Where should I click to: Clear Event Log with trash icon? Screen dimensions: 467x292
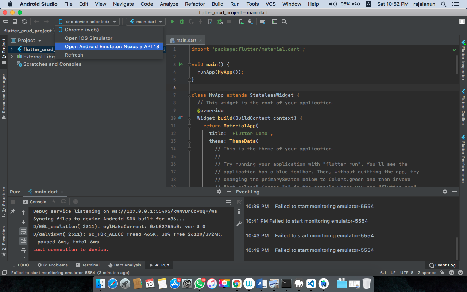(x=239, y=211)
